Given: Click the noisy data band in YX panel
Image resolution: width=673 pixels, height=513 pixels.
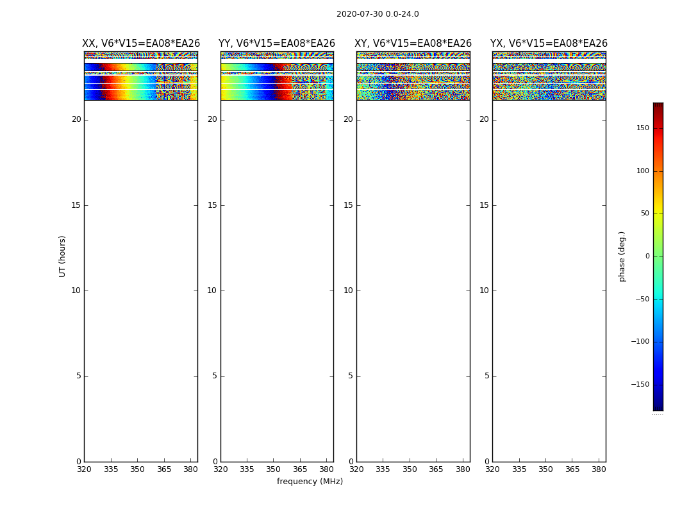Looking at the screenshot, I should point(549,80).
